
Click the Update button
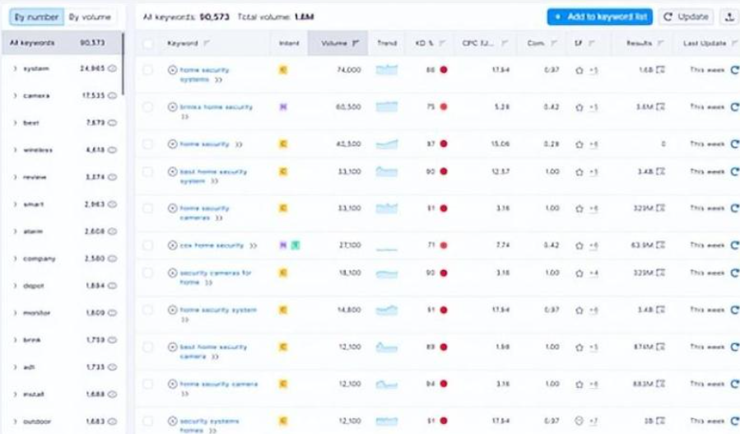point(686,17)
